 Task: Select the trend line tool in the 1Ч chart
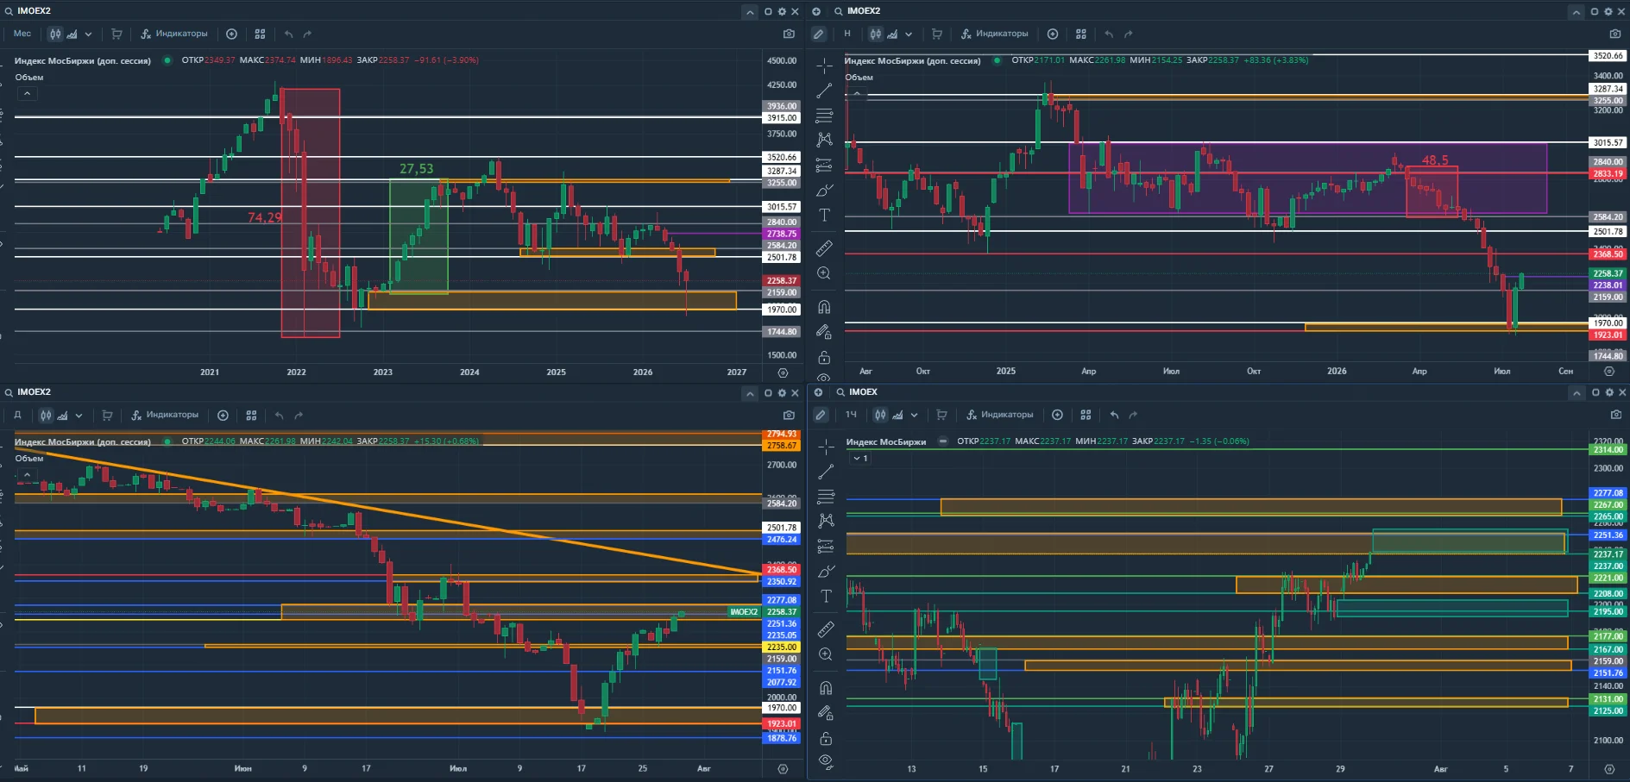pyautogui.click(x=826, y=472)
